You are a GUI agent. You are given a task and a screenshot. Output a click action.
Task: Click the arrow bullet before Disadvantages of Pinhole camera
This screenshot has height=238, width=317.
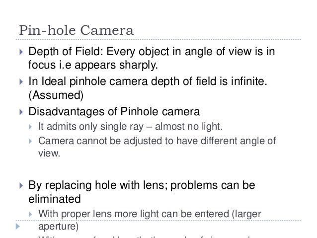(x=21, y=112)
